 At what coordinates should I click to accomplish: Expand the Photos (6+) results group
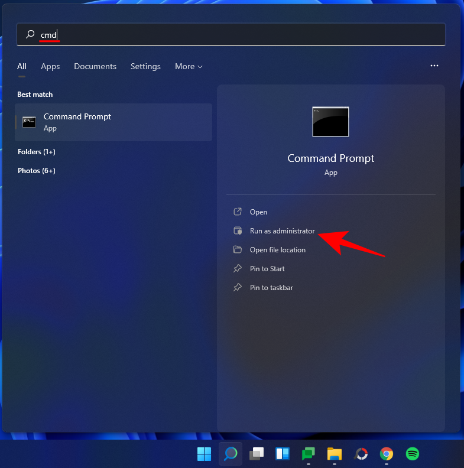click(36, 171)
